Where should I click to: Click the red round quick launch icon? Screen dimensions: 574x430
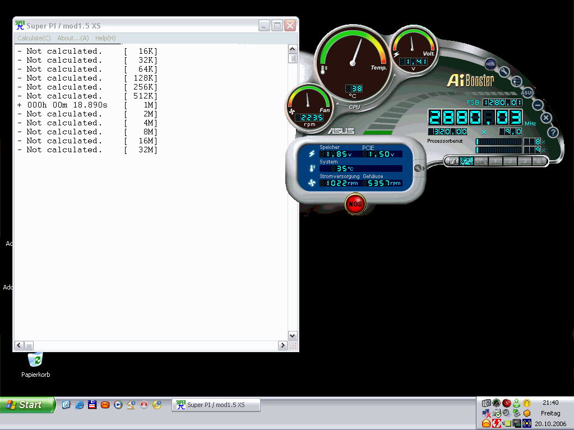[x=144, y=405]
